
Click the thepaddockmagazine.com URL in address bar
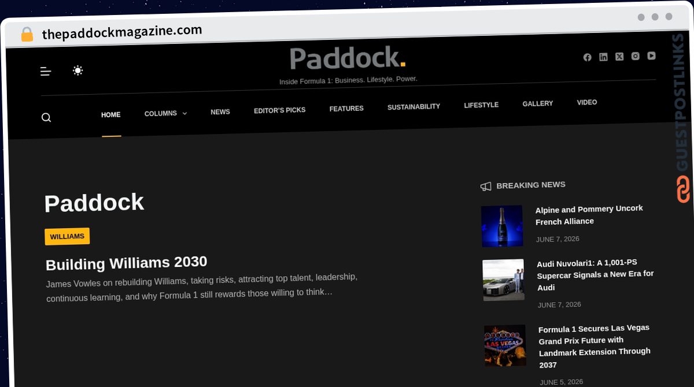tap(122, 32)
